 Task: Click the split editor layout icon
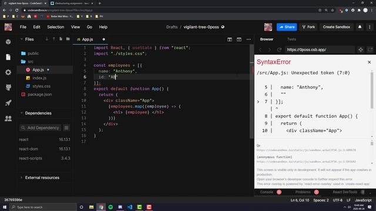pyautogui.click(x=230, y=39)
